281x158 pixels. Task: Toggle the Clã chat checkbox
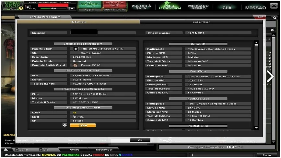point(41,149)
